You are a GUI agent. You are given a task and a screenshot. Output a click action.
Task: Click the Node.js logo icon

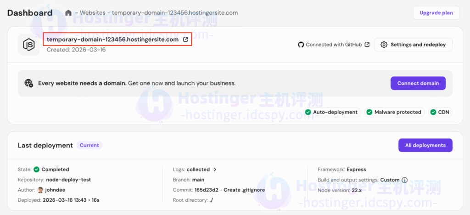pyautogui.click(x=29, y=45)
